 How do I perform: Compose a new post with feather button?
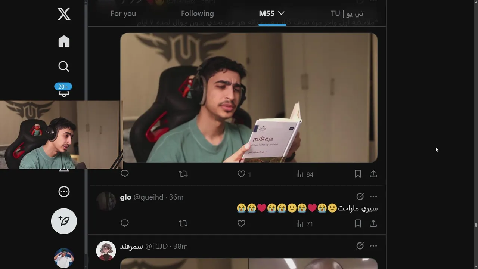[64, 221]
